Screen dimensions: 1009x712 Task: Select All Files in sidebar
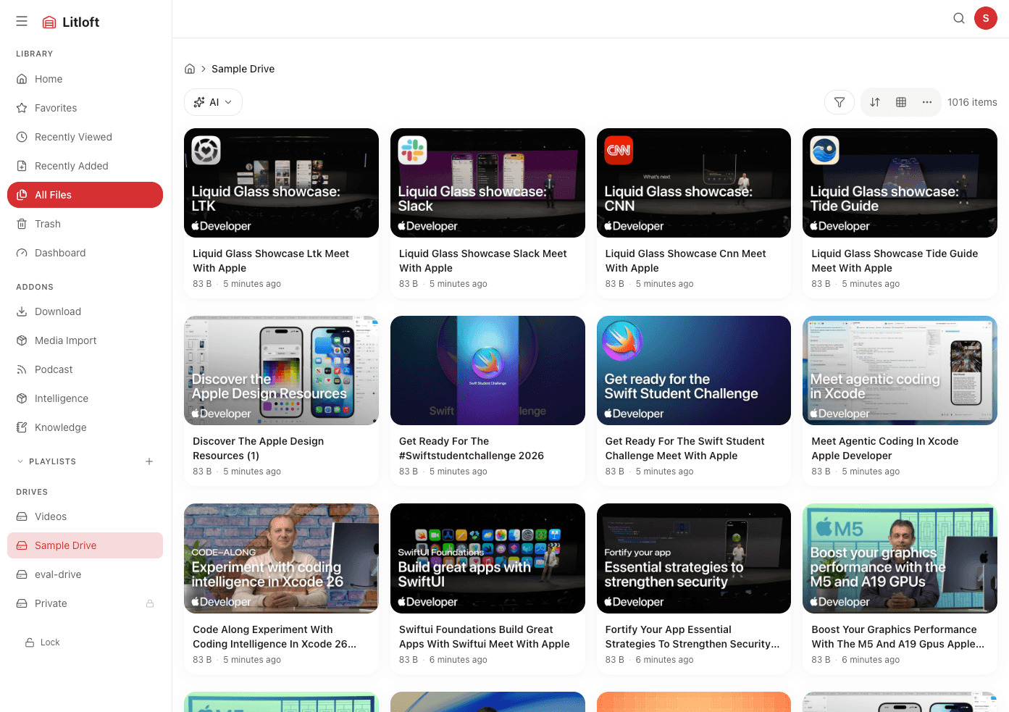pos(85,195)
